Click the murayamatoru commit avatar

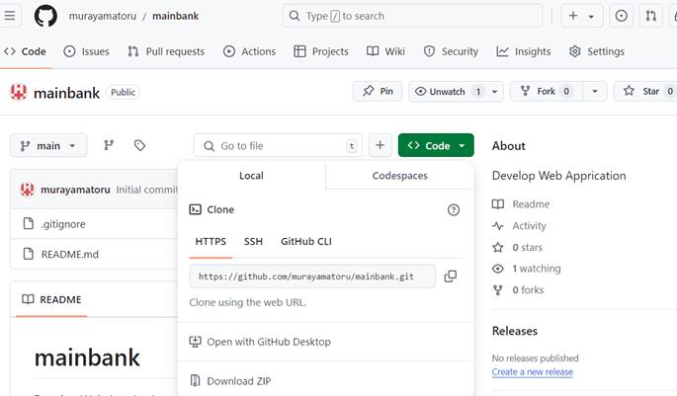point(28,190)
